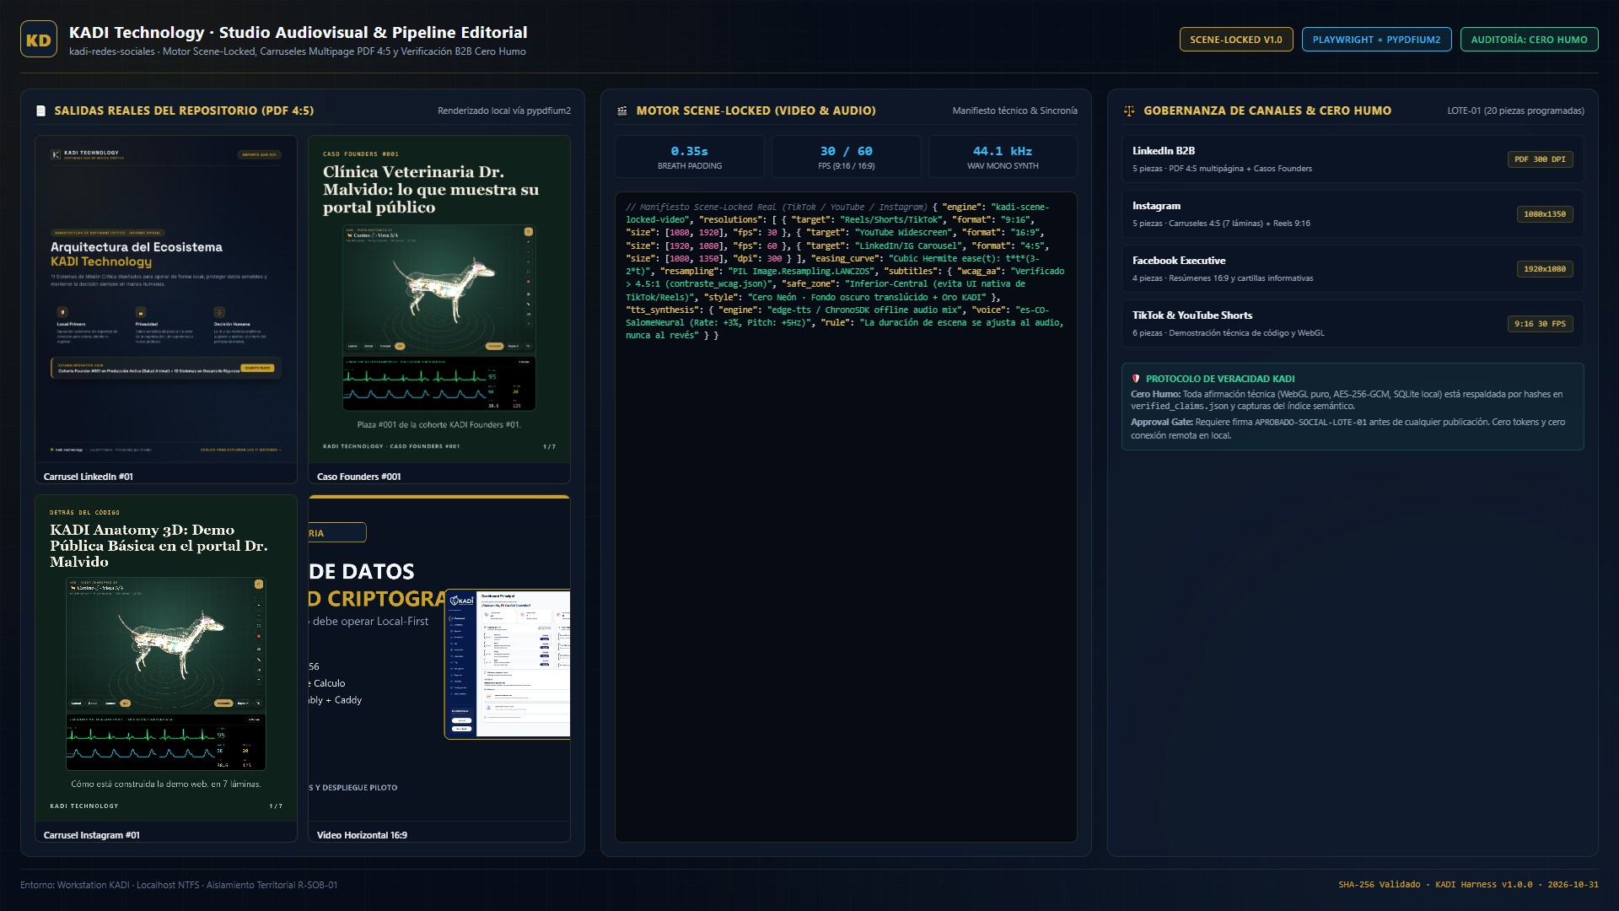The image size is (1619, 911).
Task: Select the LinkedIn B2B channel row
Action: (x=1353, y=159)
